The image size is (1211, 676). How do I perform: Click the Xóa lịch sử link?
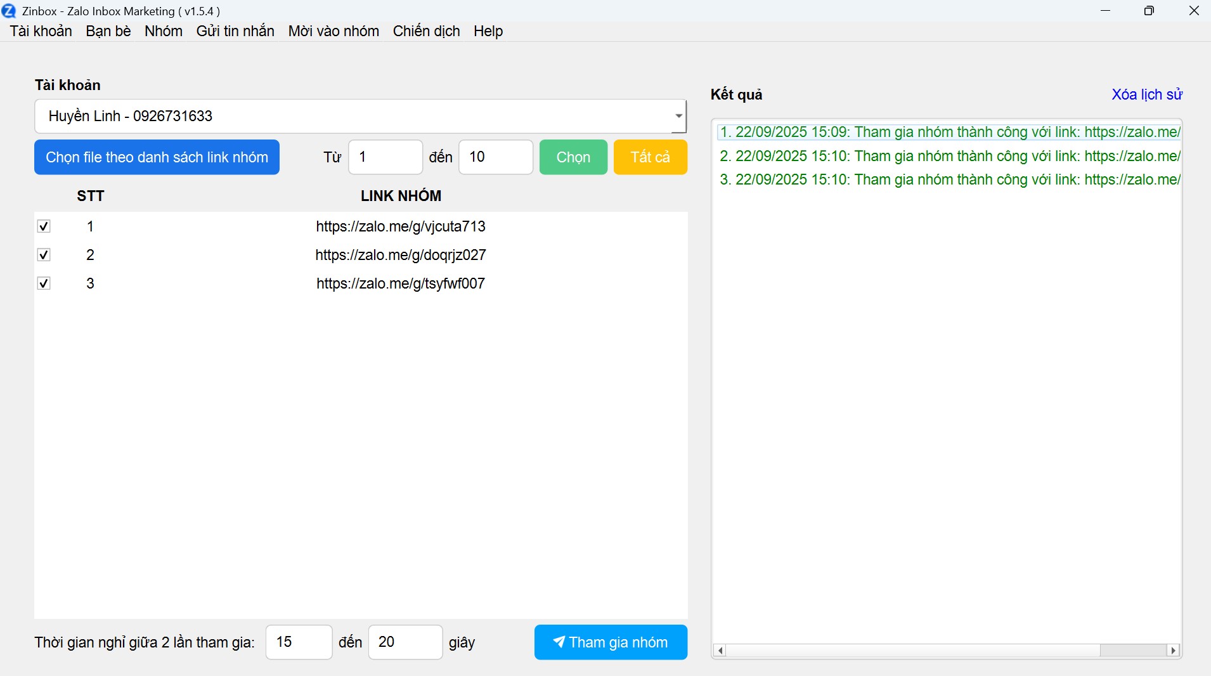pyautogui.click(x=1146, y=94)
